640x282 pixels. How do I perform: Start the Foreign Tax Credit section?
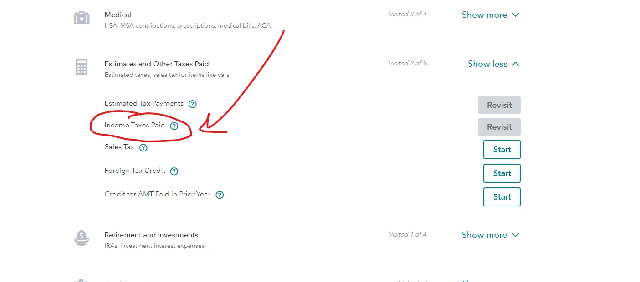502,173
